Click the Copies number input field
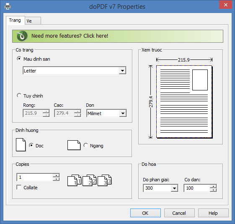 35,177
